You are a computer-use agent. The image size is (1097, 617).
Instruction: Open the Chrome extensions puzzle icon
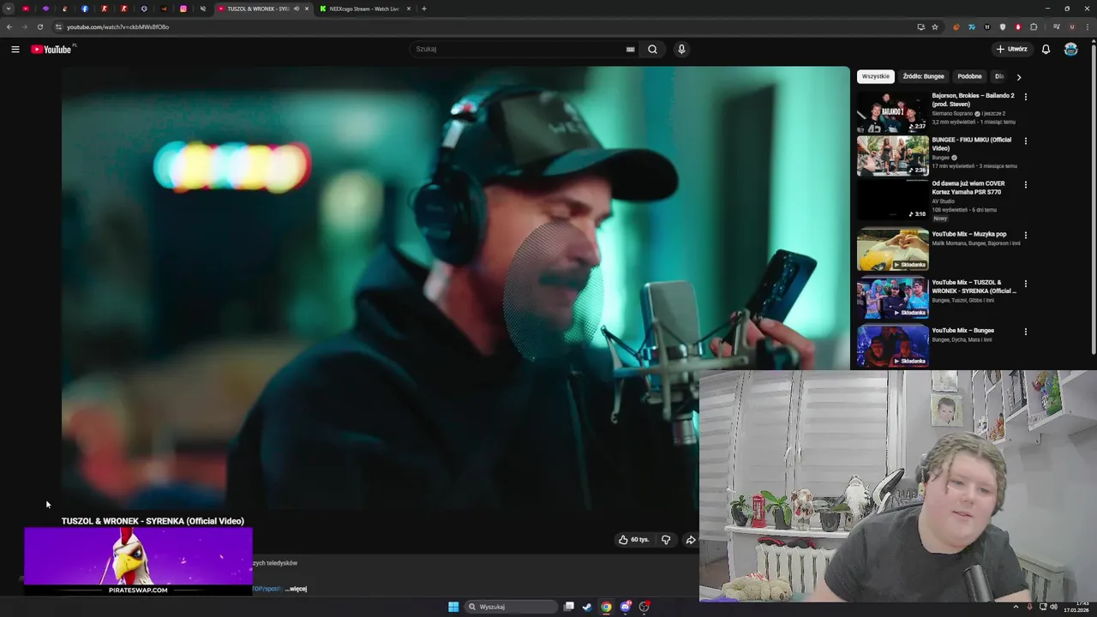coord(1034,27)
